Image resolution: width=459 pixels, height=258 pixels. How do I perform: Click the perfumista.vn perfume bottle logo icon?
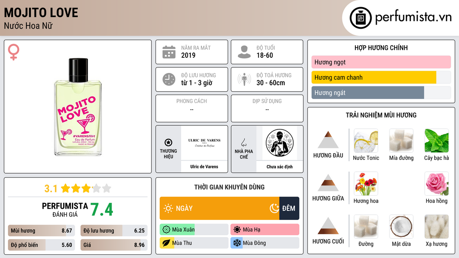tap(360, 18)
